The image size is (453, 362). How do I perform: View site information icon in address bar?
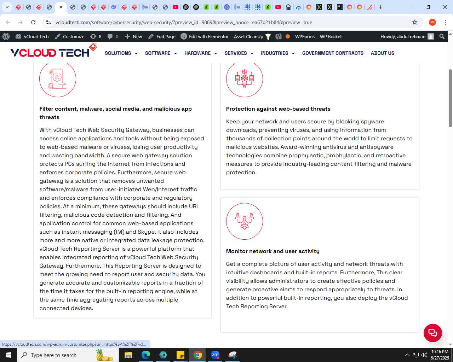[x=48, y=22]
